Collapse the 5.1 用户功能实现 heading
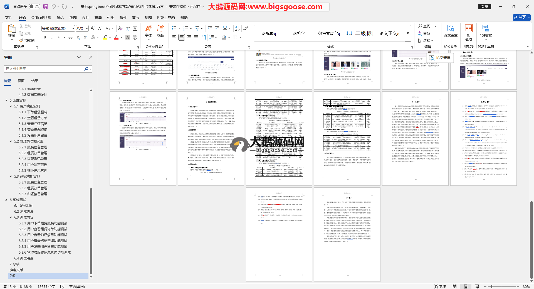Screen dimensions: 534x289 coord(11,106)
